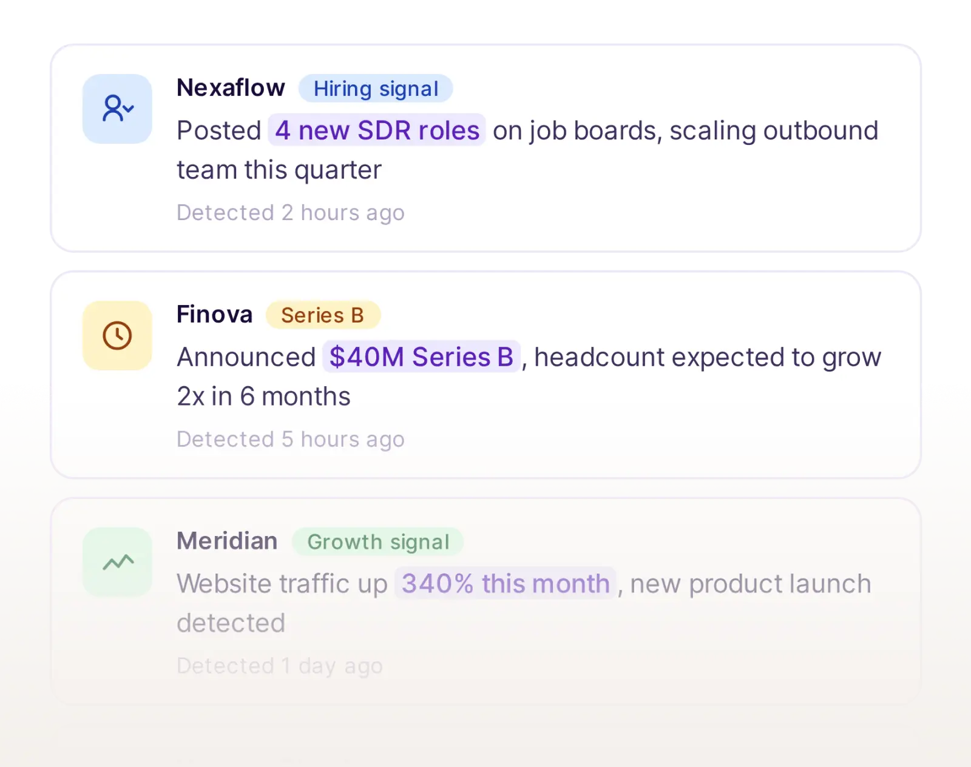This screenshot has width=971, height=767.
Task: Select the Finova company name
Action: 214,314
